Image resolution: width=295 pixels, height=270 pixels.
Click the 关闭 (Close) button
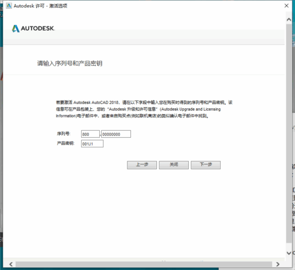(x=174, y=165)
